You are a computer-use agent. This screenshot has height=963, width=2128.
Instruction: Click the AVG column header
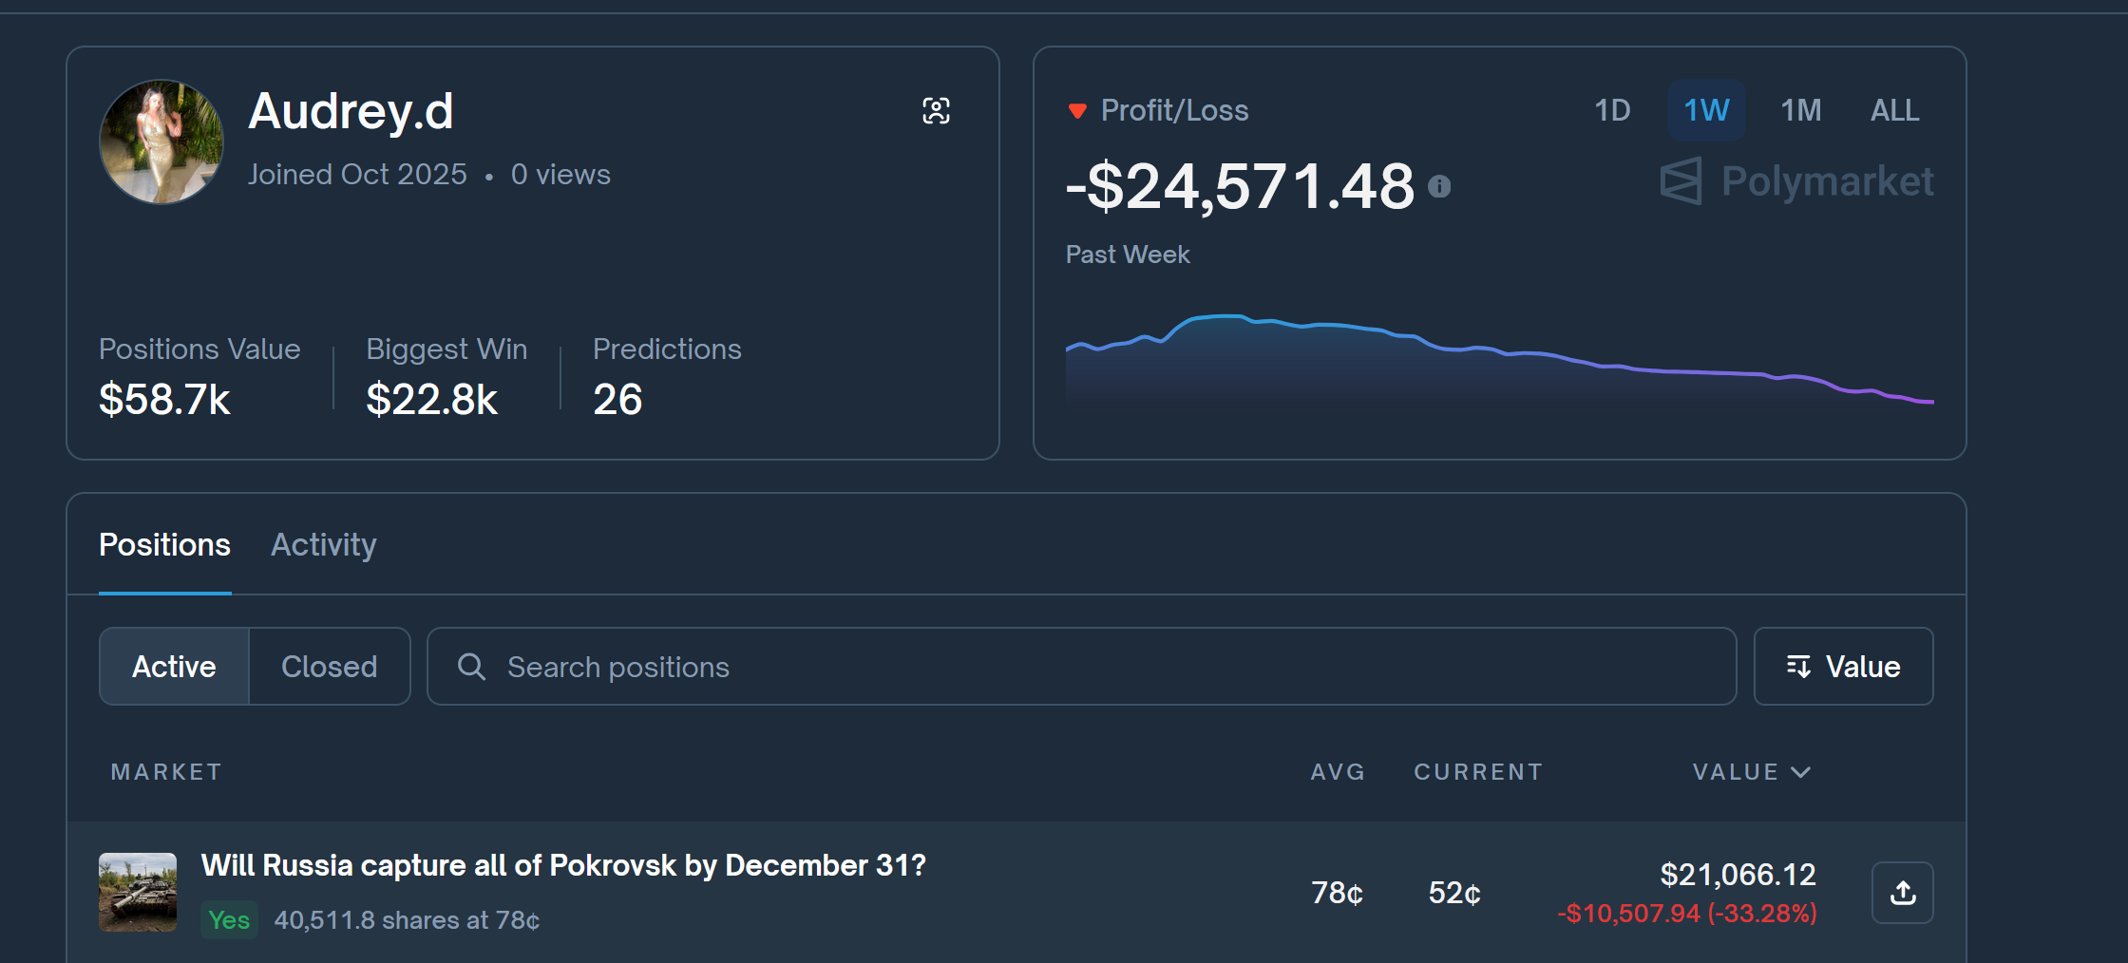[x=1338, y=772]
